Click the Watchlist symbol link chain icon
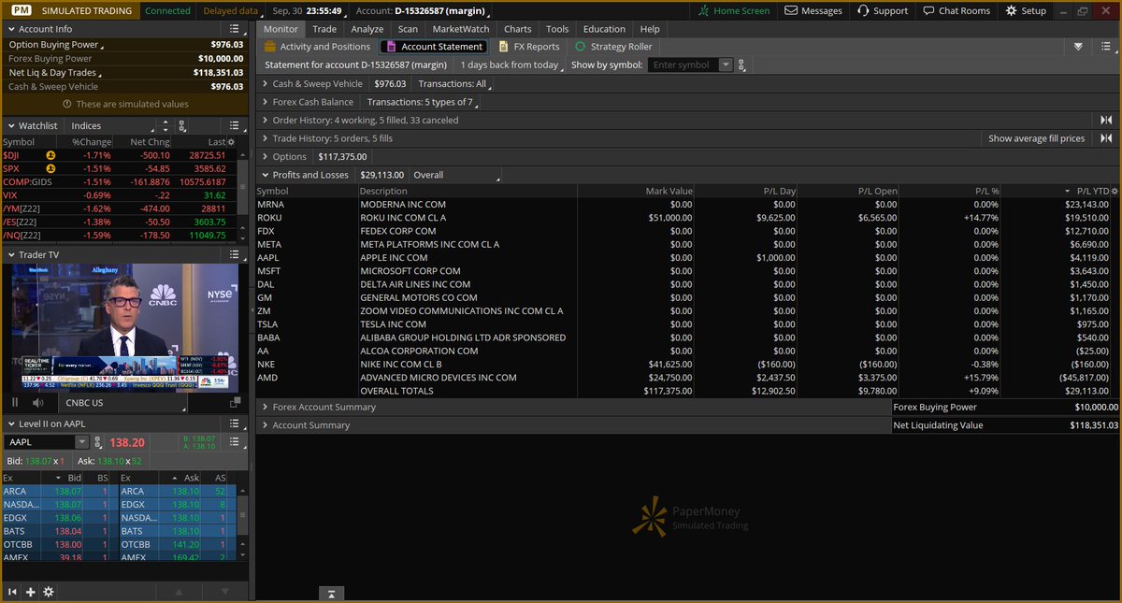 pyautogui.click(x=181, y=125)
